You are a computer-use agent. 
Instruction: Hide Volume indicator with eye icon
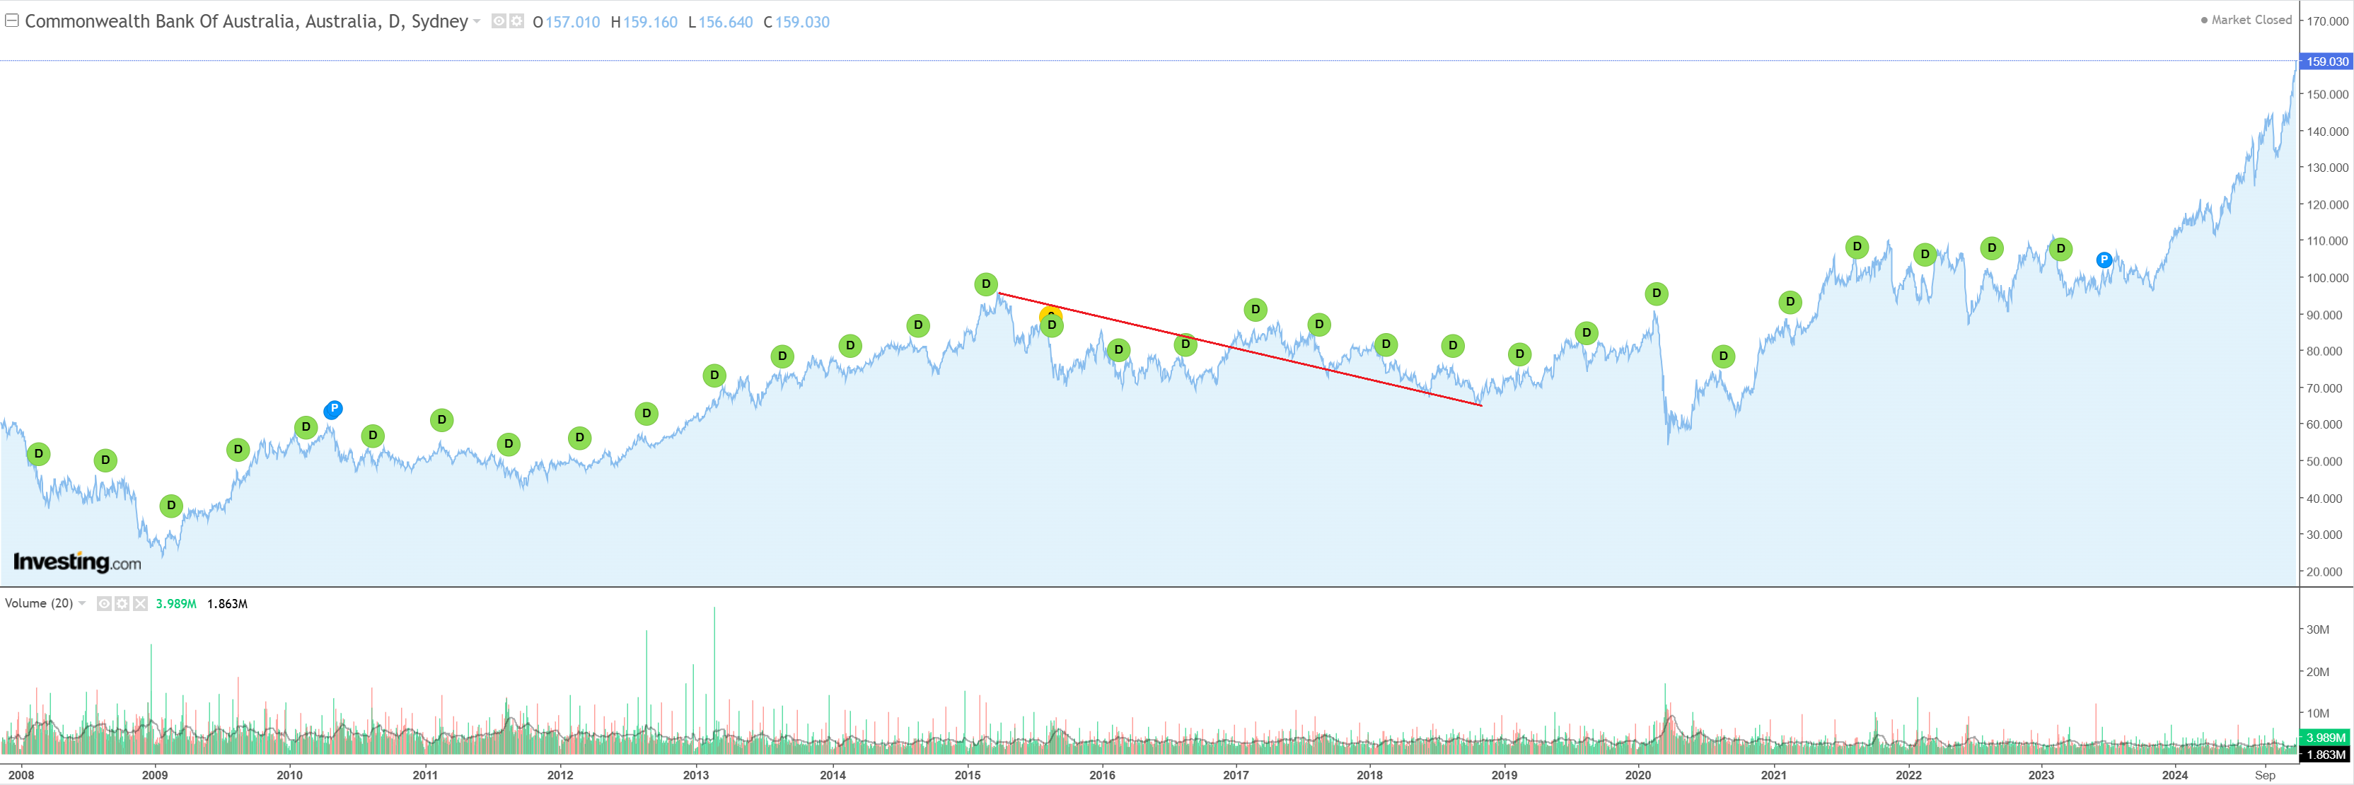(104, 603)
